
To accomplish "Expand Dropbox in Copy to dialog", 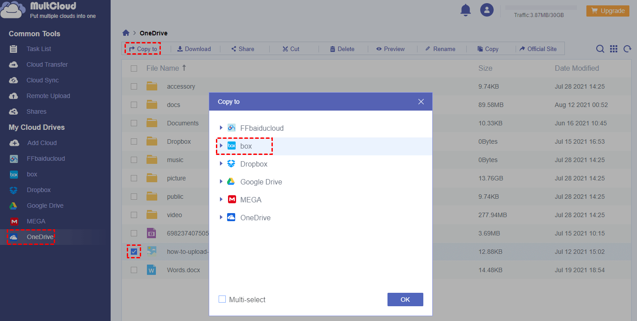I will (x=221, y=164).
